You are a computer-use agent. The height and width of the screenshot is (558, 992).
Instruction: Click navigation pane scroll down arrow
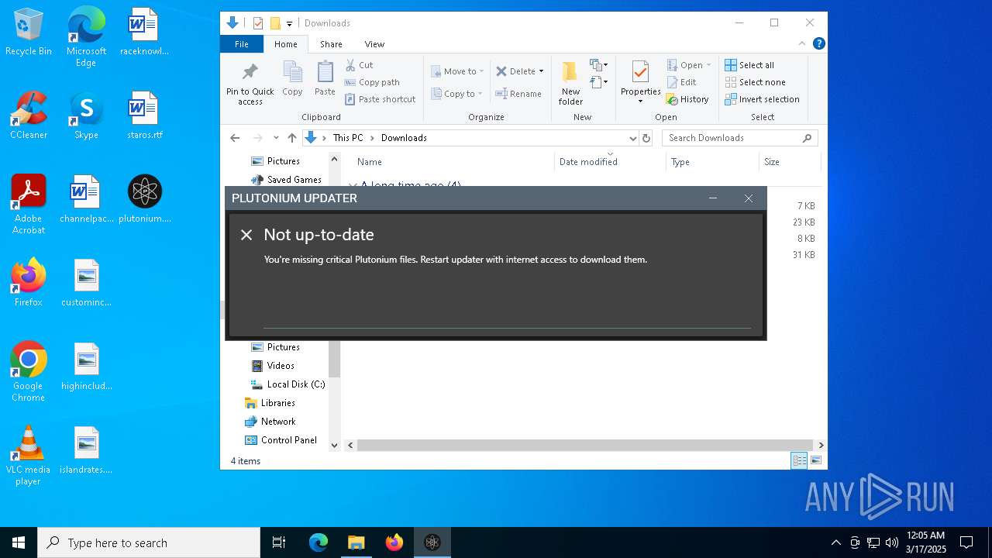335,446
